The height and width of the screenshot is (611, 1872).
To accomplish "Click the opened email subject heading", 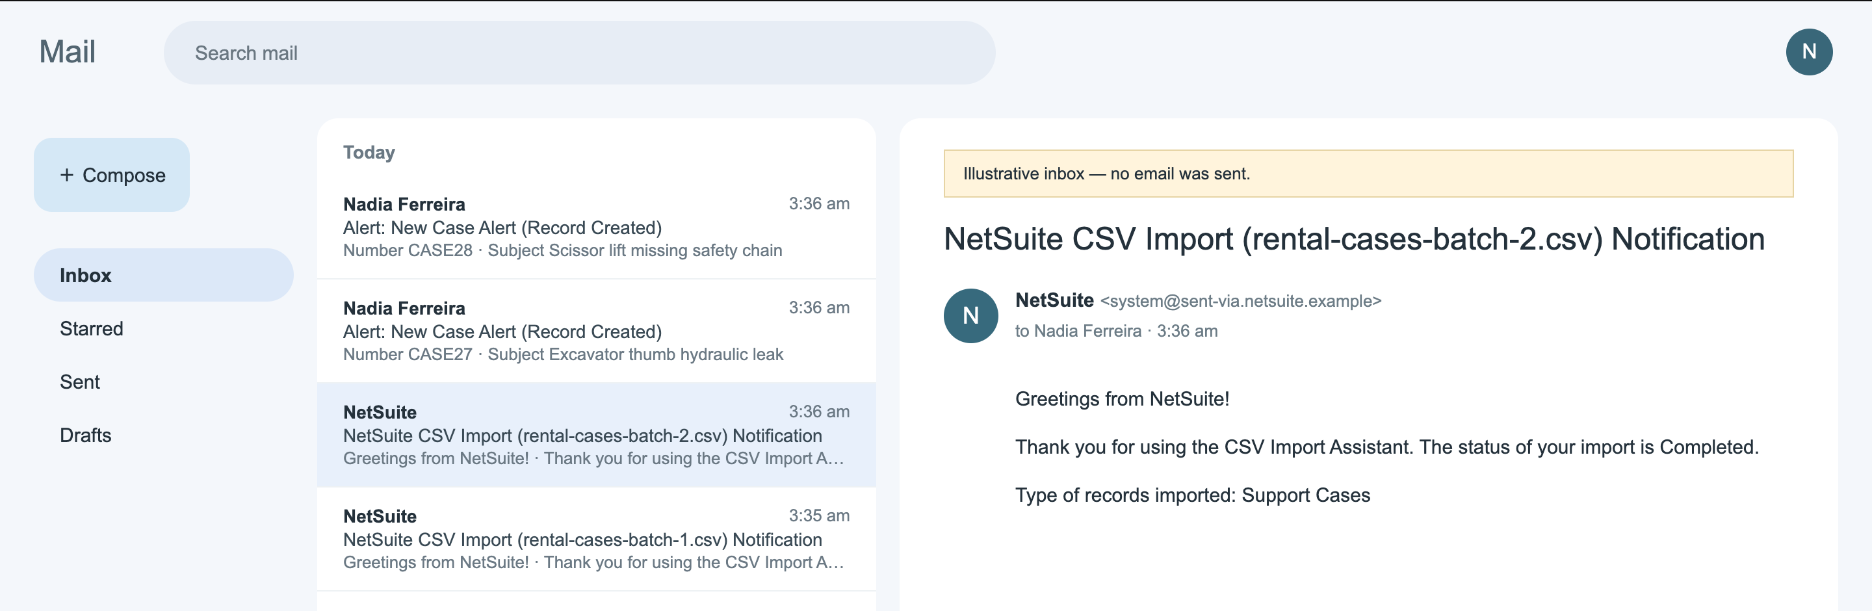I will pyautogui.click(x=1353, y=239).
